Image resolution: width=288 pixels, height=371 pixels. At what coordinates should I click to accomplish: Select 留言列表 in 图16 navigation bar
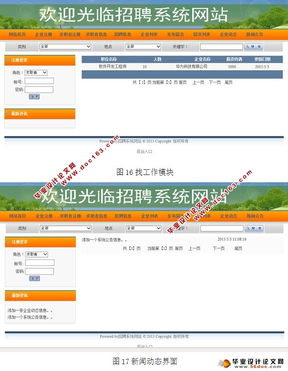[202, 34]
